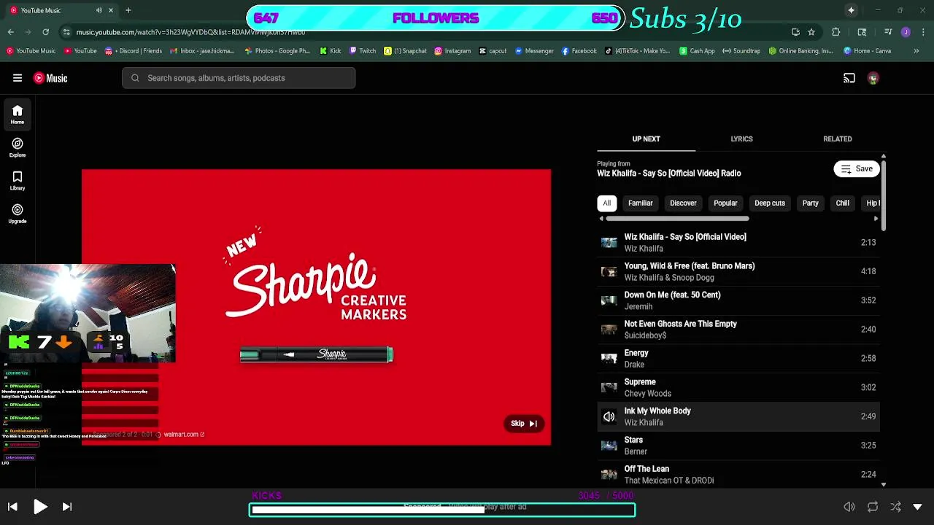Screen dimensions: 934x525
Task: Open Upgrade in the sidebar
Action: coord(18,214)
